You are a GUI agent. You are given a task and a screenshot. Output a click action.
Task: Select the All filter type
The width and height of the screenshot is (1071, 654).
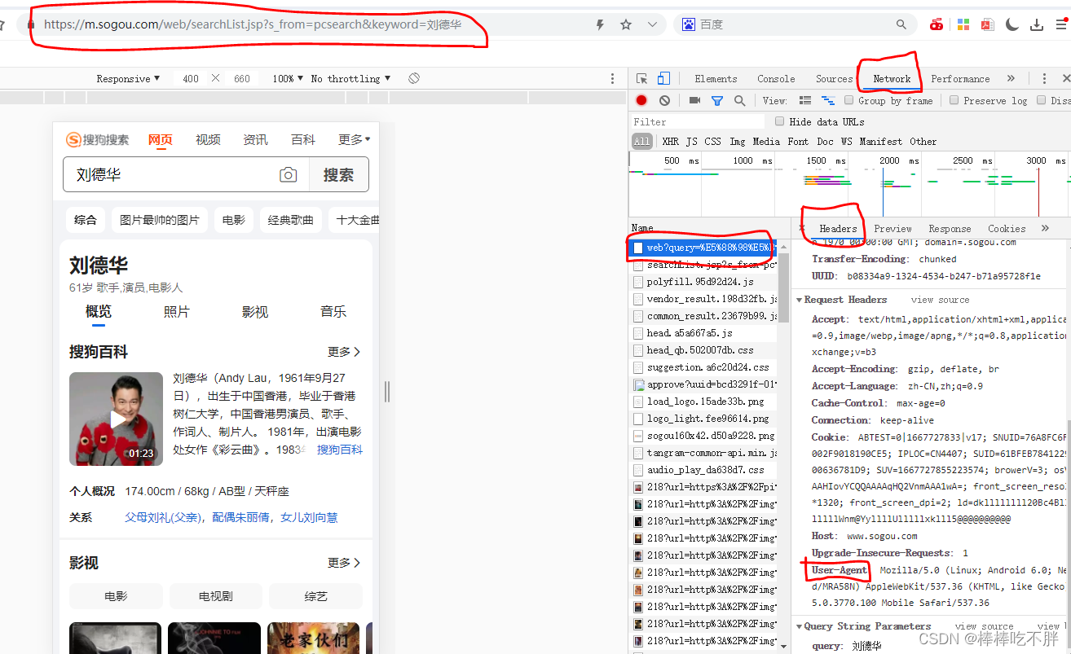[x=642, y=142]
